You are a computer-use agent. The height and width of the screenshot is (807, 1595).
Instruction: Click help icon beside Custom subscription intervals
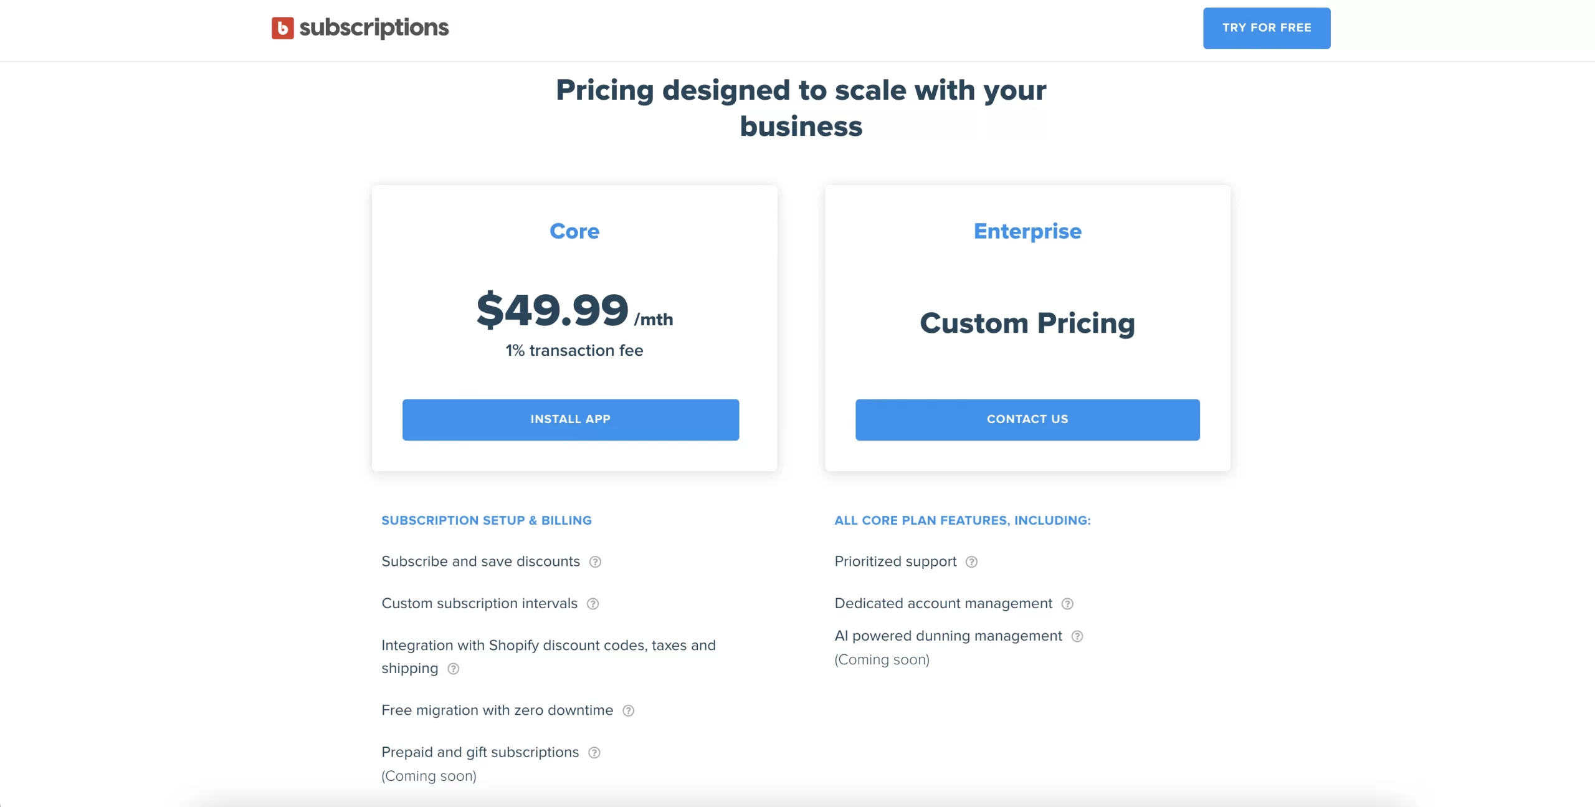pos(593,604)
